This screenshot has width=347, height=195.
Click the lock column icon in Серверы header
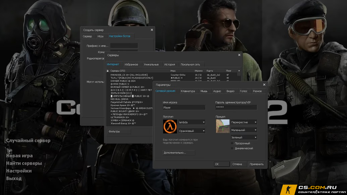pos(108,71)
